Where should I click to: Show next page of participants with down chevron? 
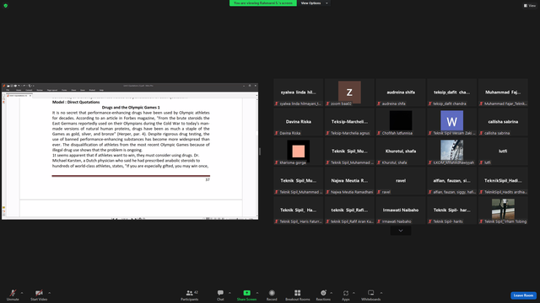[x=401, y=231]
